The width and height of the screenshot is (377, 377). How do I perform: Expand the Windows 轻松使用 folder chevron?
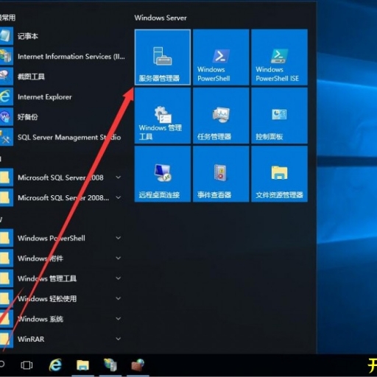click(x=119, y=298)
